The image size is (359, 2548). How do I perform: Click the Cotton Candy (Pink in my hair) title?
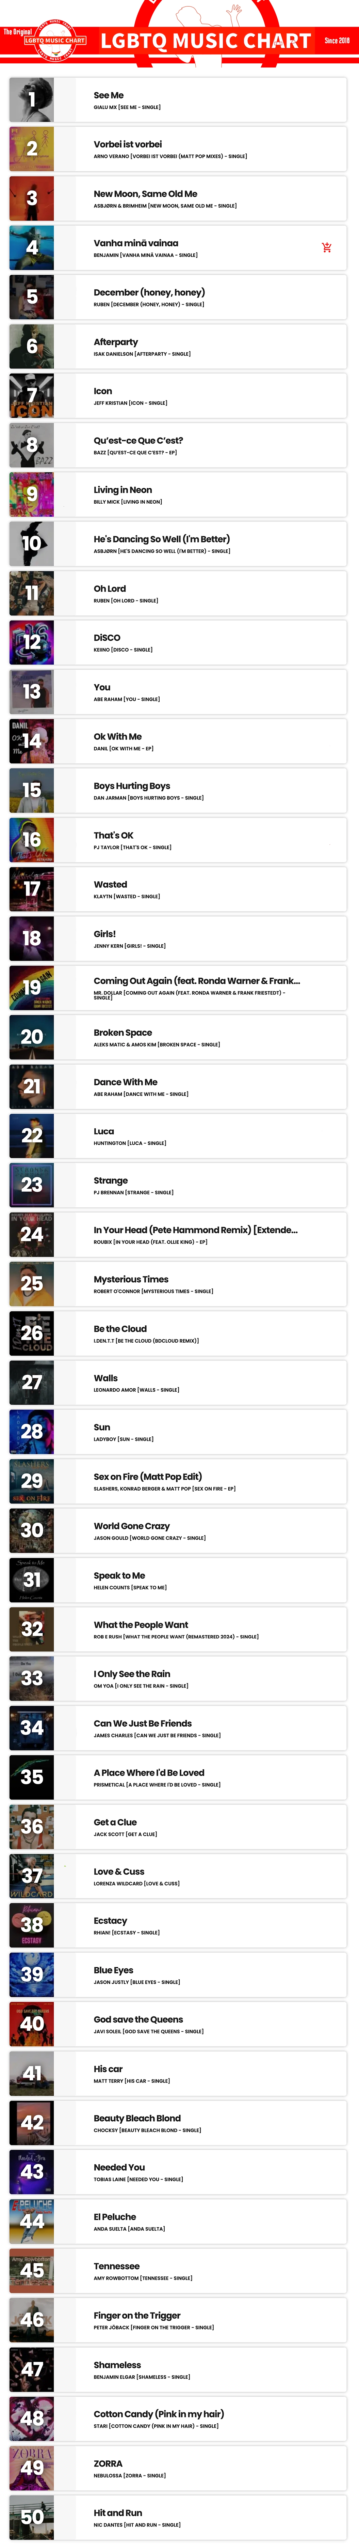pyautogui.click(x=158, y=2414)
